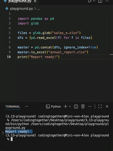The height and width of the screenshot is (151, 113).
Task: Open hidden panel tabs ellipsis next to TERMINAL
Action: coord(27,106)
